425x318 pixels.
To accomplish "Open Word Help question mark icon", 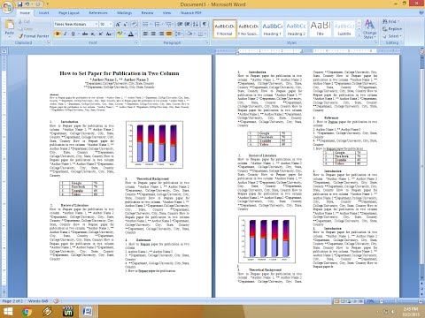I will [x=421, y=13].
